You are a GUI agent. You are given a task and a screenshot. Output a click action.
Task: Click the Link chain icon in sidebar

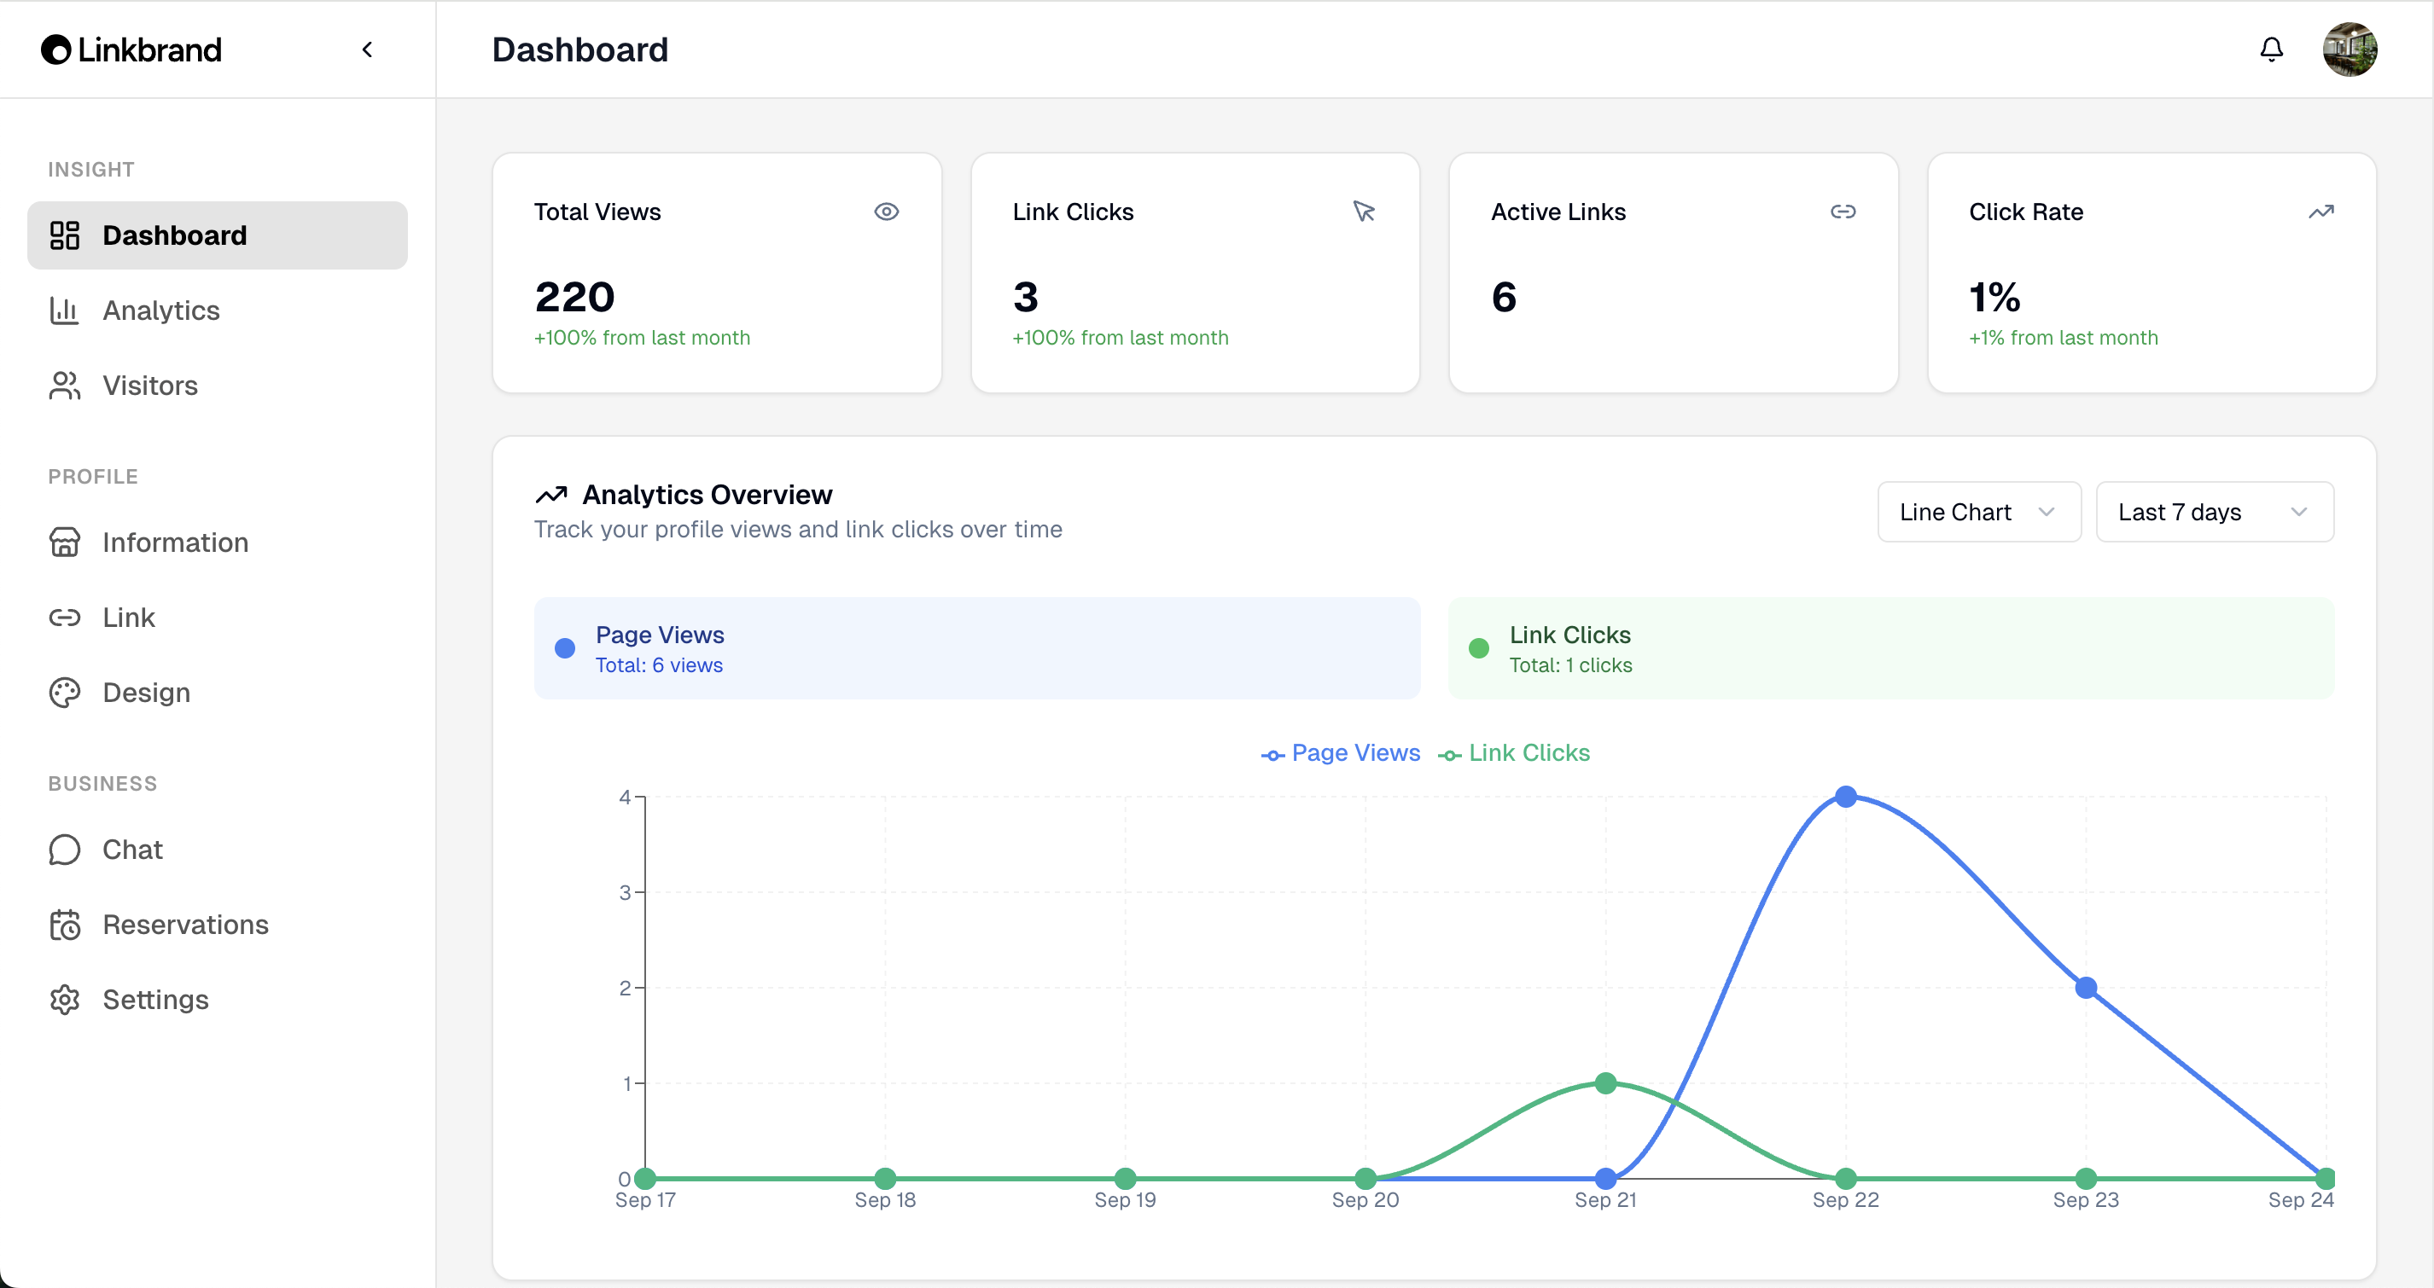click(63, 618)
